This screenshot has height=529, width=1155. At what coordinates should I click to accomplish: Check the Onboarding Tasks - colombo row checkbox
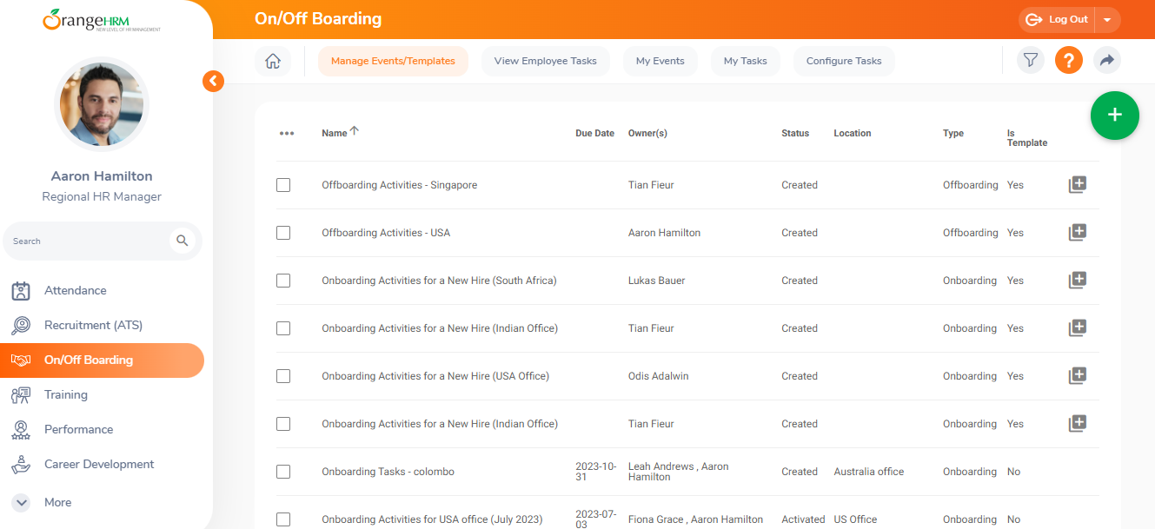(283, 472)
